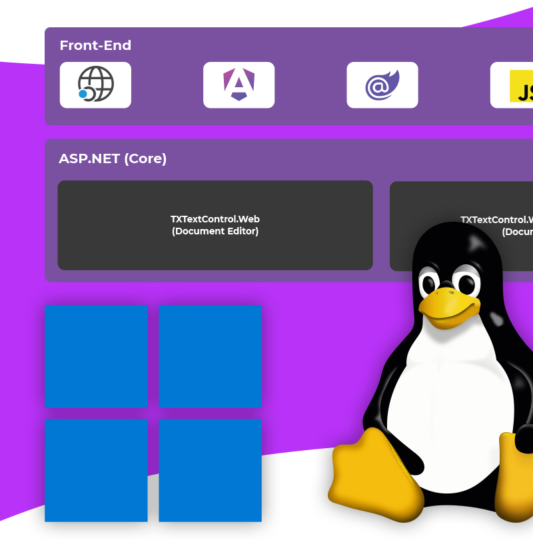Click the bottom-left tile of Windows logo
This screenshot has width=533, height=550.
[96, 470]
